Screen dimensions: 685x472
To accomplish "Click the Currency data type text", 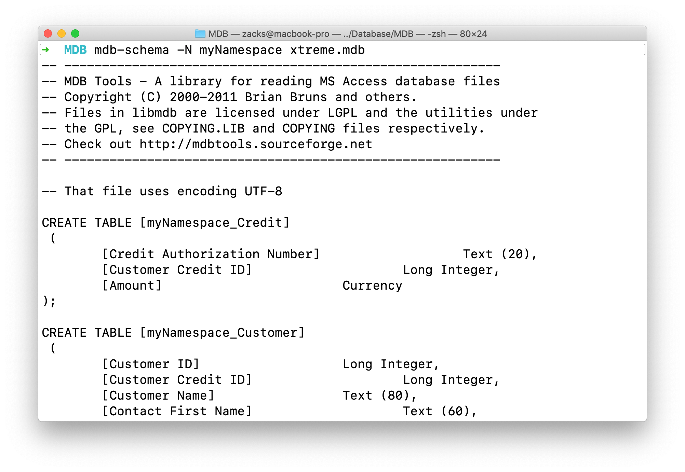I will (372, 286).
